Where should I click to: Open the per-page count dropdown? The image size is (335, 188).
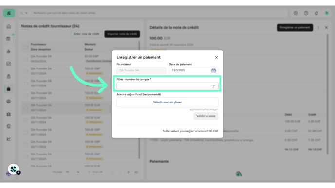73,172
